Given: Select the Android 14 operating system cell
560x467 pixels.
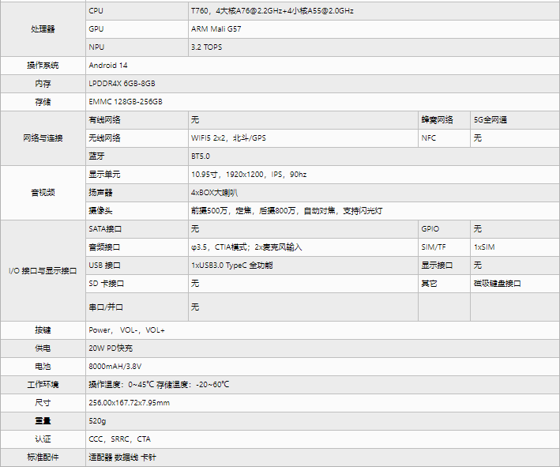Looking at the screenshot, I should click(x=322, y=66).
